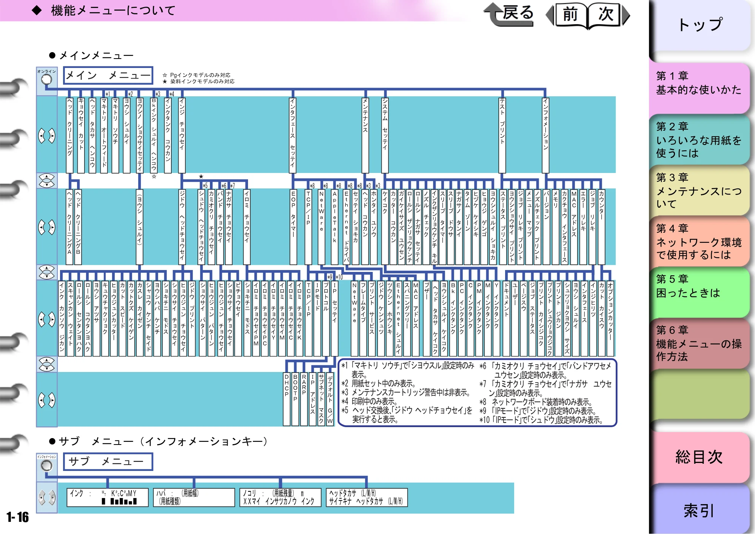
Task: Click the インク status box in sub menu
Action: (x=108, y=497)
